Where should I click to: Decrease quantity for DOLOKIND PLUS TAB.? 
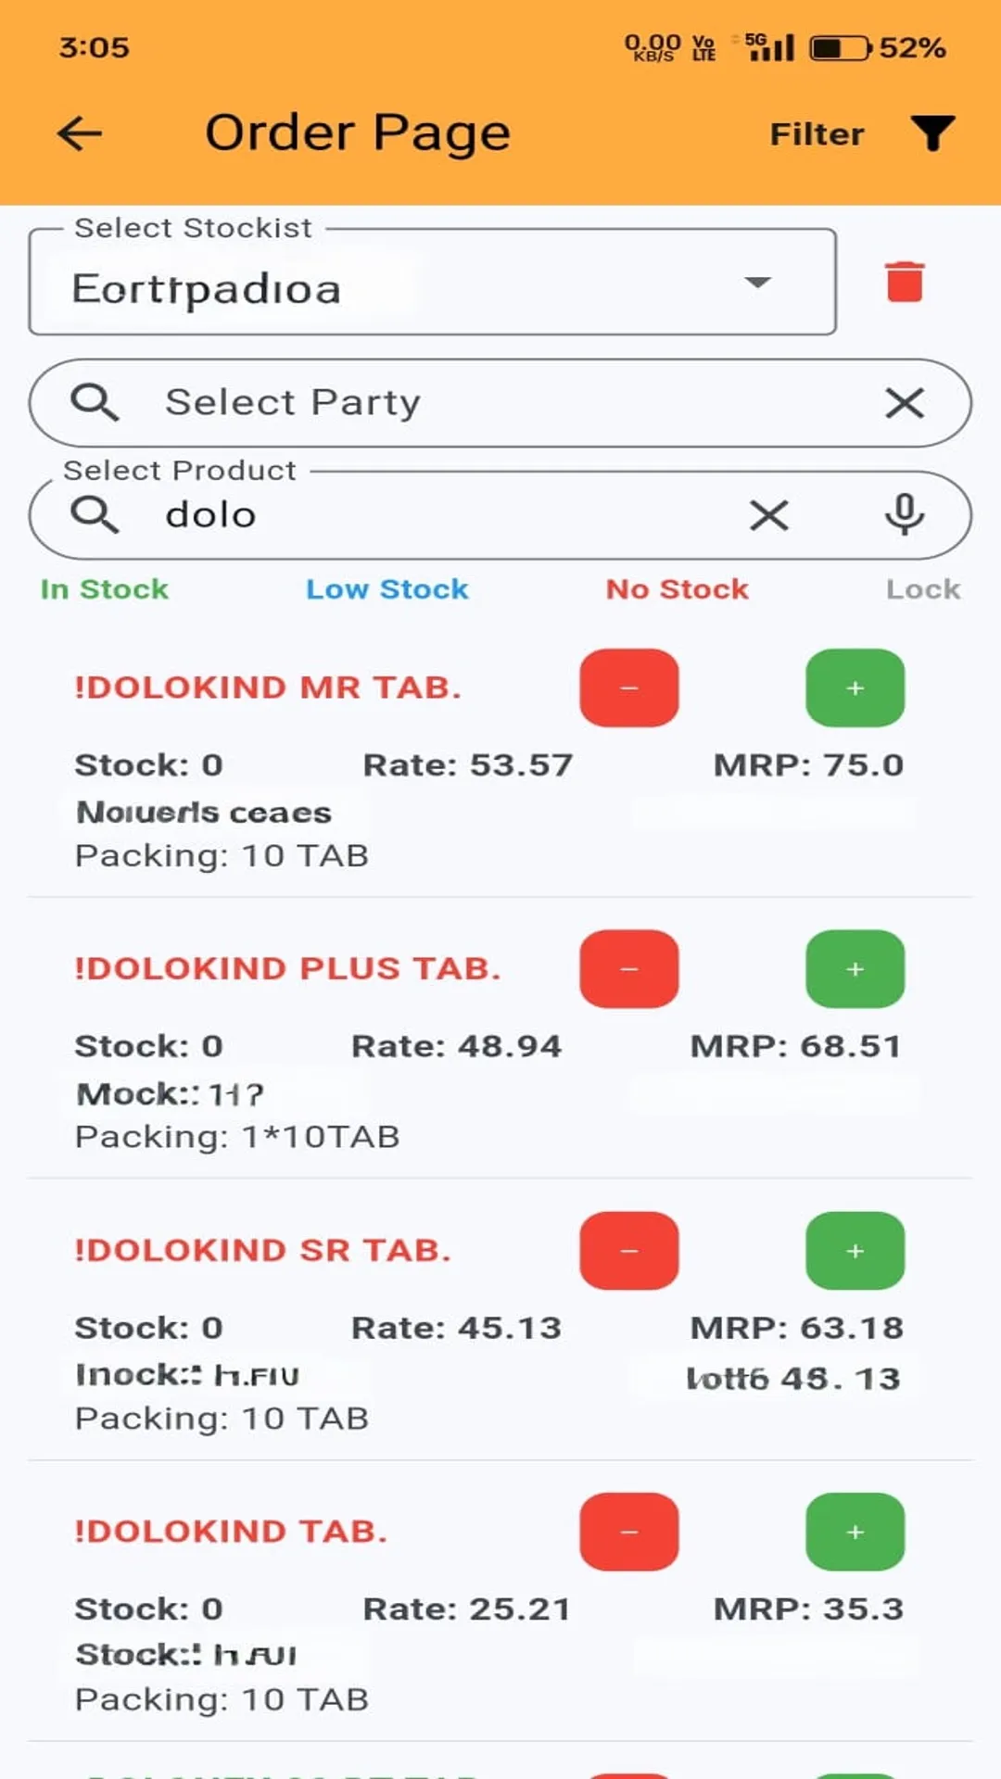(x=629, y=969)
